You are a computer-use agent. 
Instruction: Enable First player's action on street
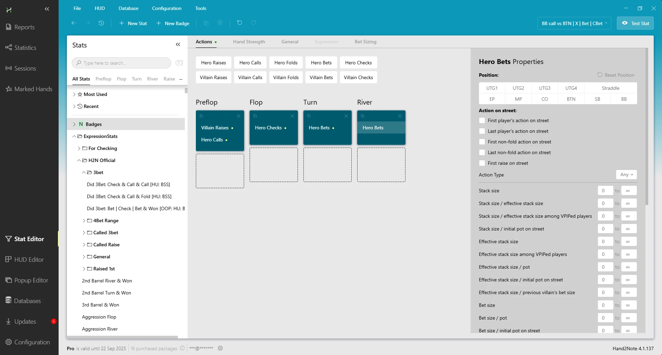(482, 120)
